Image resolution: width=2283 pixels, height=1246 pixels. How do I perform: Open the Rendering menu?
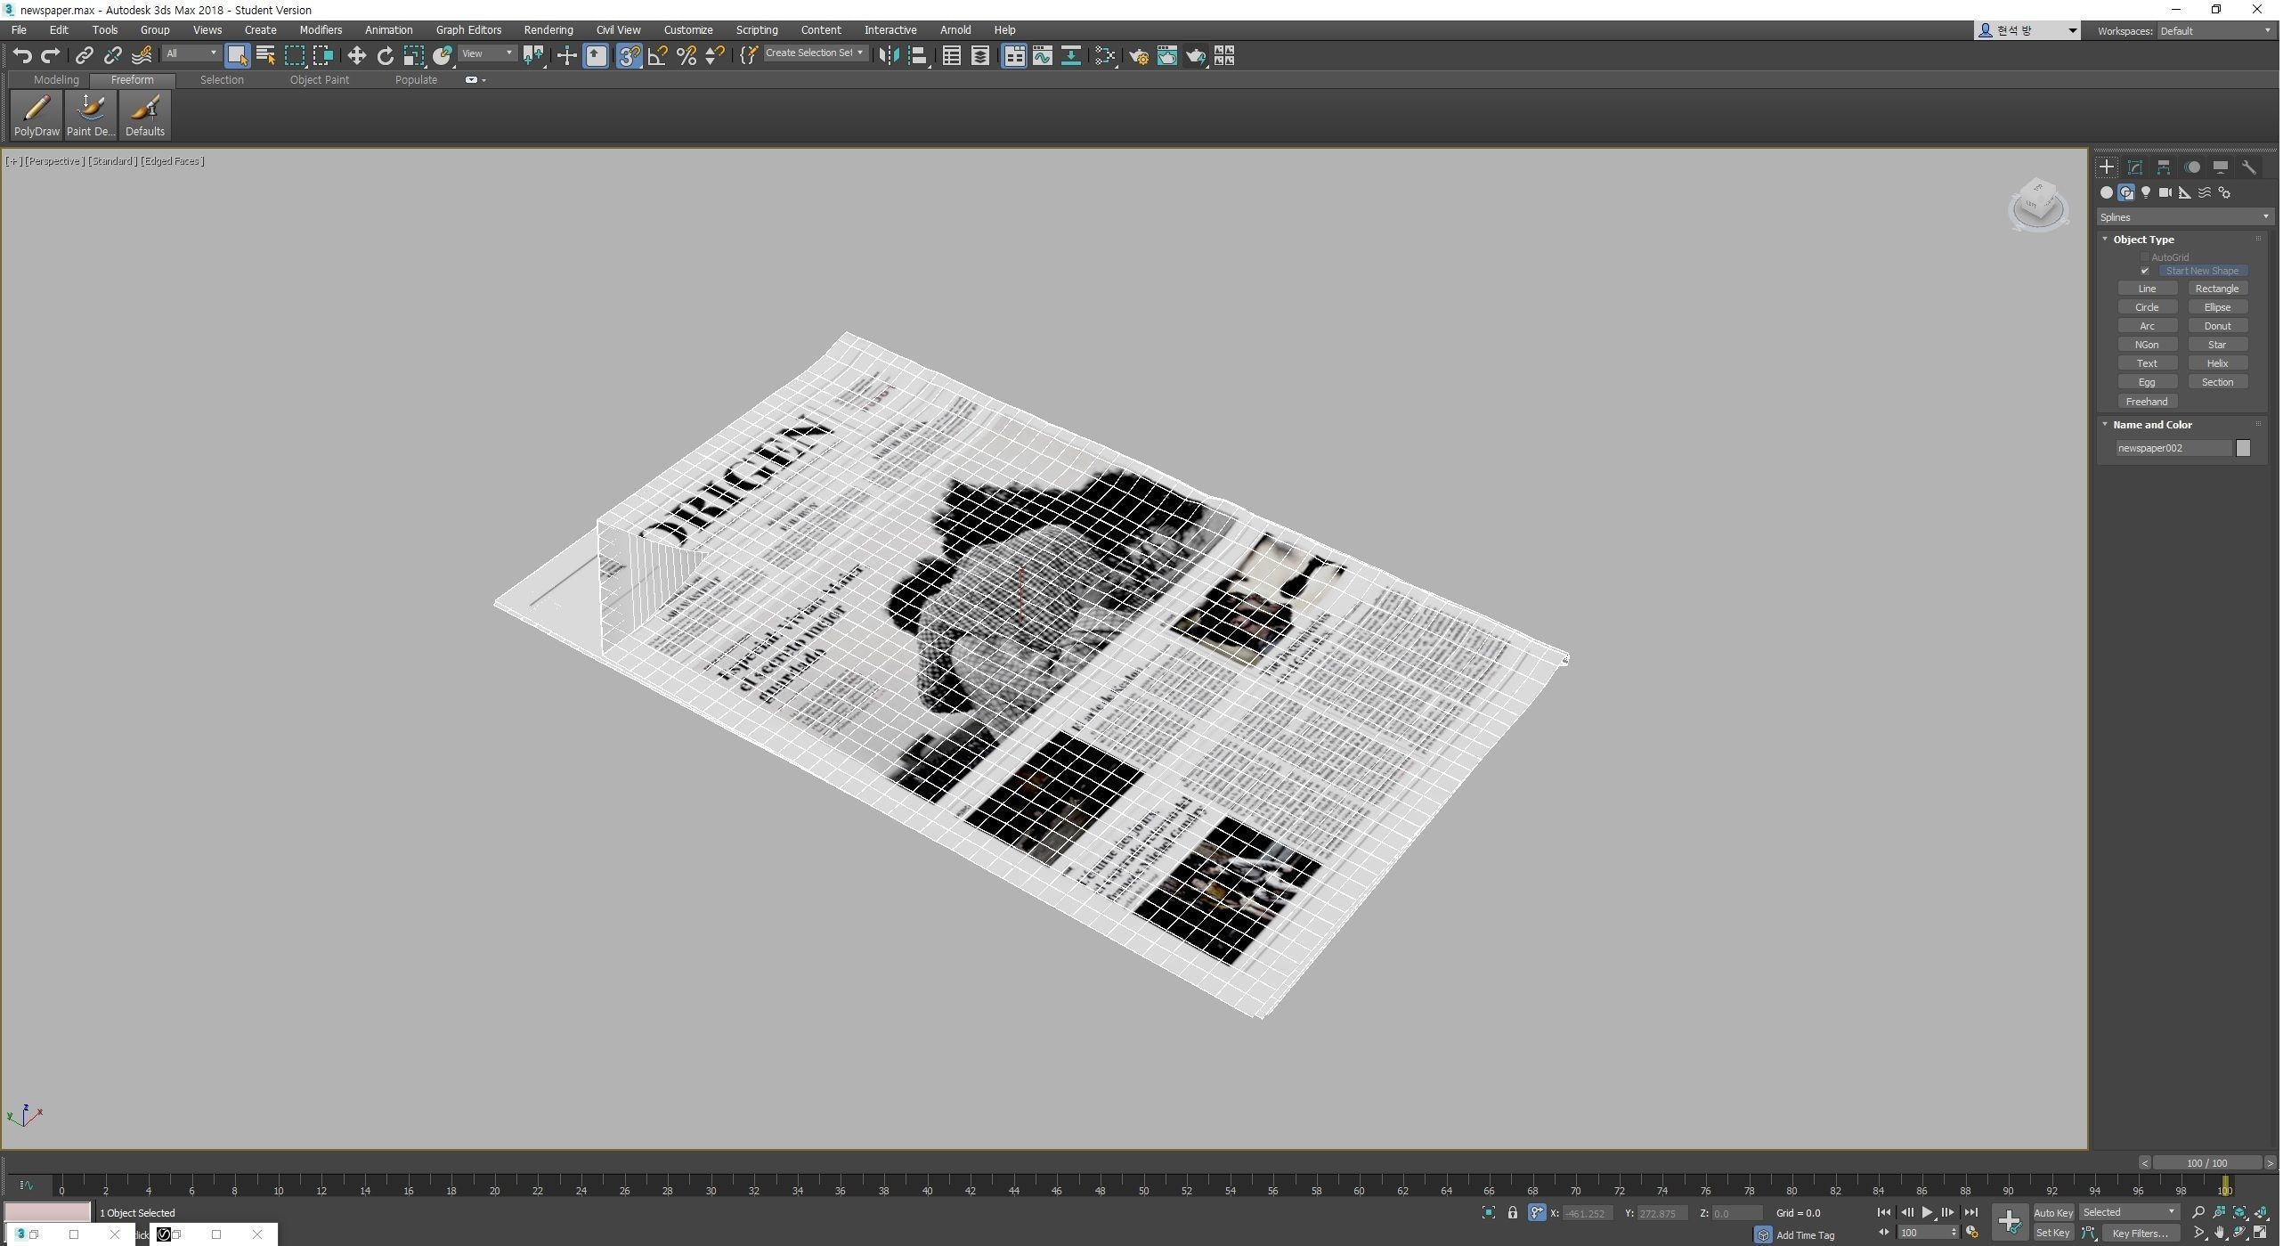click(x=548, y=30)
